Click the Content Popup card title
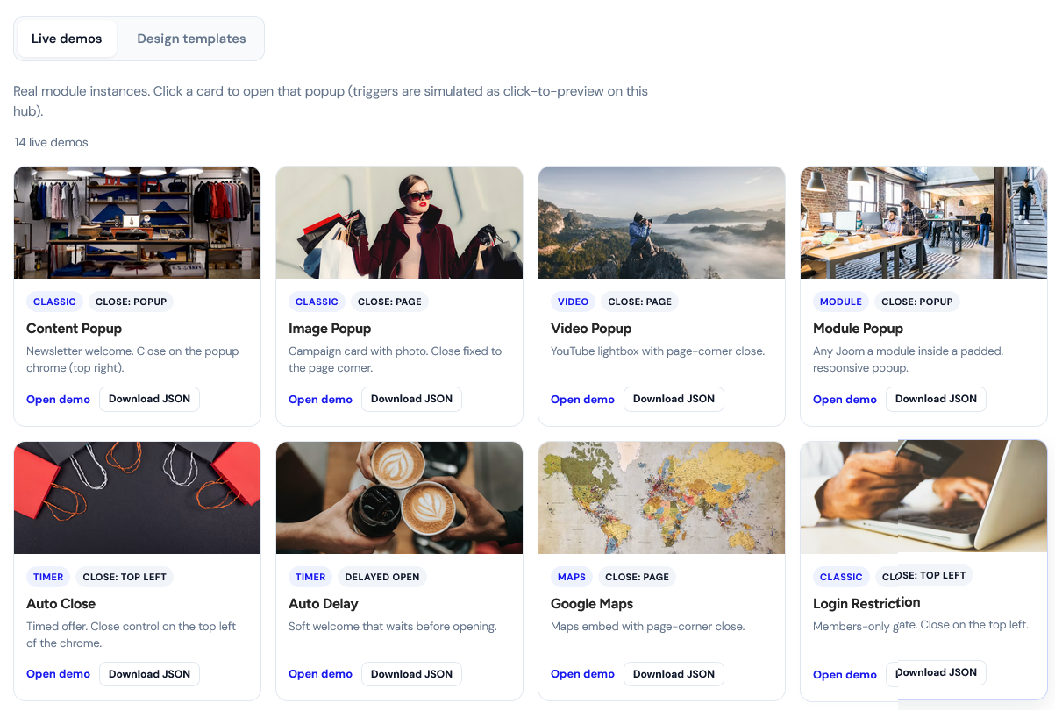Viewport: 1055px width, 710px height. click(74, 329)
